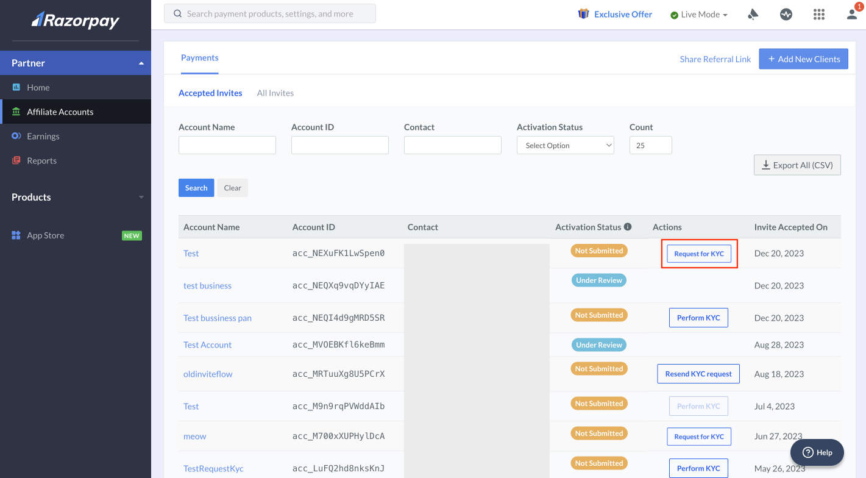Open the Activation Status Select Option dropdown
This screenshot has width=866, height=478.
pyautogui.click(x=566, y=145)
